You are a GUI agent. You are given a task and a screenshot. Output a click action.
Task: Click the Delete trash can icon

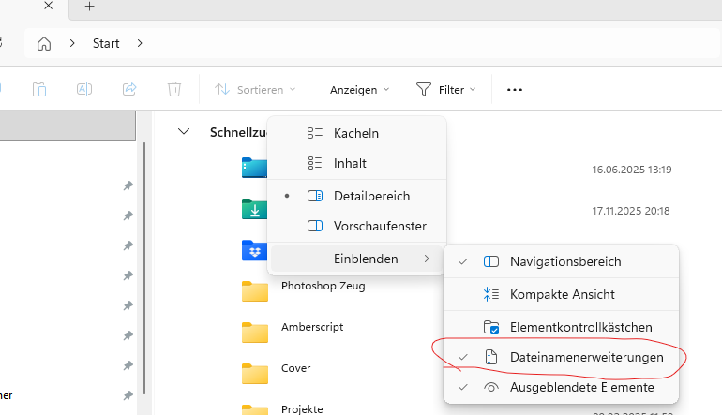pos(174,90)
